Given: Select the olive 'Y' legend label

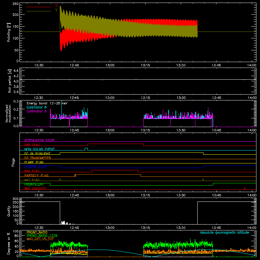Looking at the screenshot, I should (x=56, y=10).
